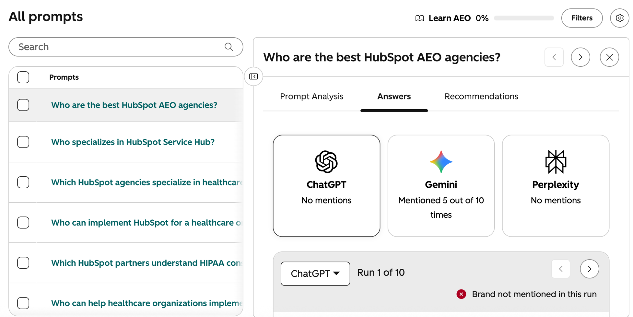Viewport: 633px width, 317px height.
Task: Click the search magnifier icon
Action: 229,47
